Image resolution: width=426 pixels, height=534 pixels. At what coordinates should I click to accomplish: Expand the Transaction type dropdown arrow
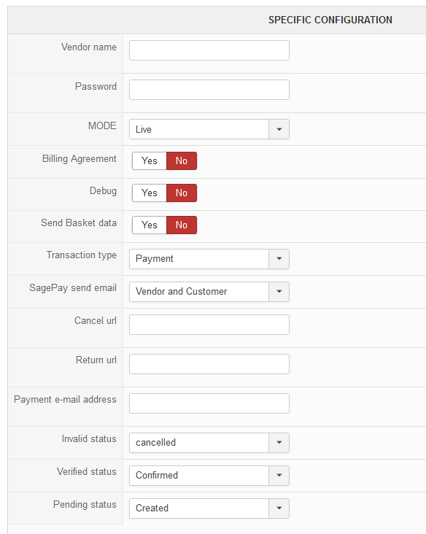279,259
